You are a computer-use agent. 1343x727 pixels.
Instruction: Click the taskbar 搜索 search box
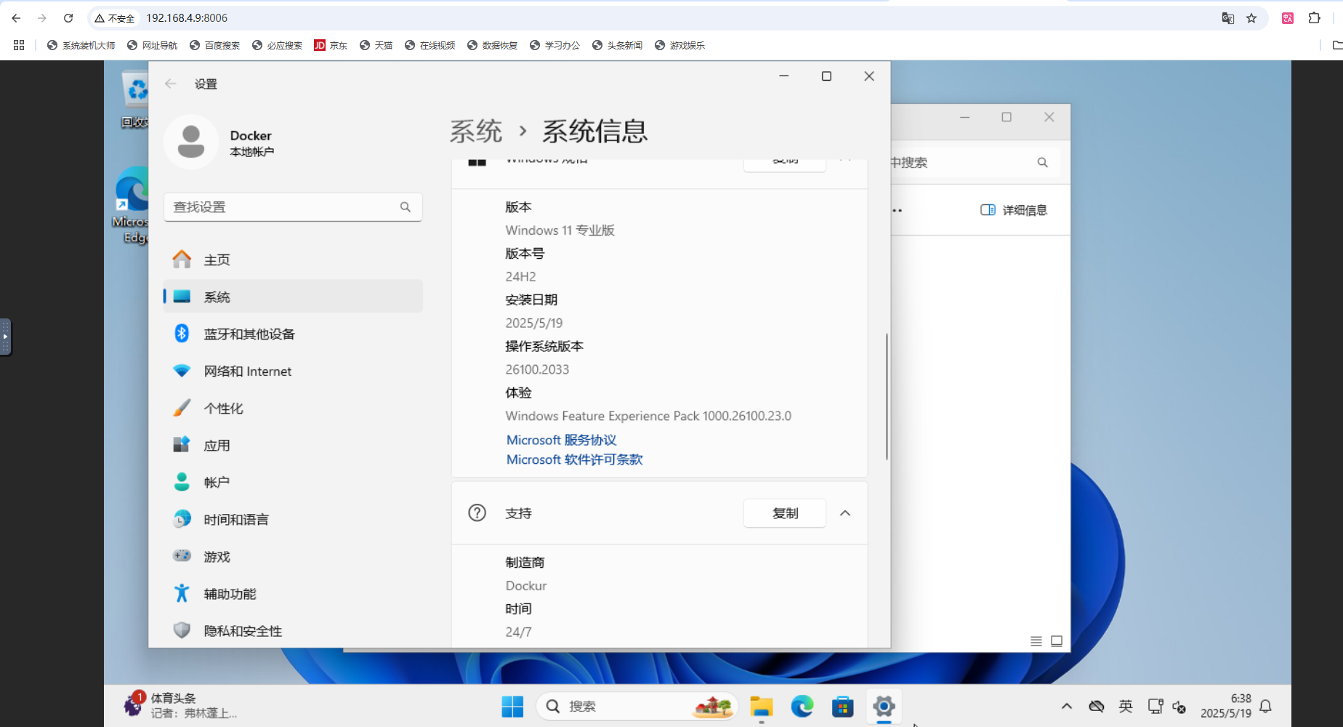tap(637, 706)
